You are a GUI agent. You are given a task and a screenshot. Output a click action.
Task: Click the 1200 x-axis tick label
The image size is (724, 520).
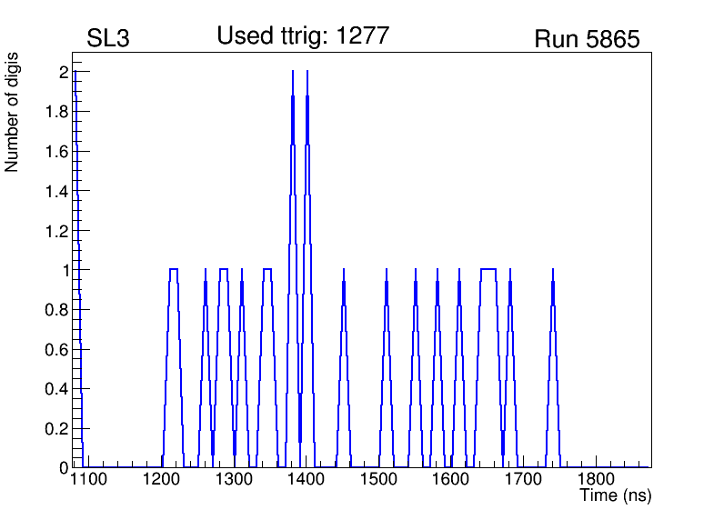162,480
